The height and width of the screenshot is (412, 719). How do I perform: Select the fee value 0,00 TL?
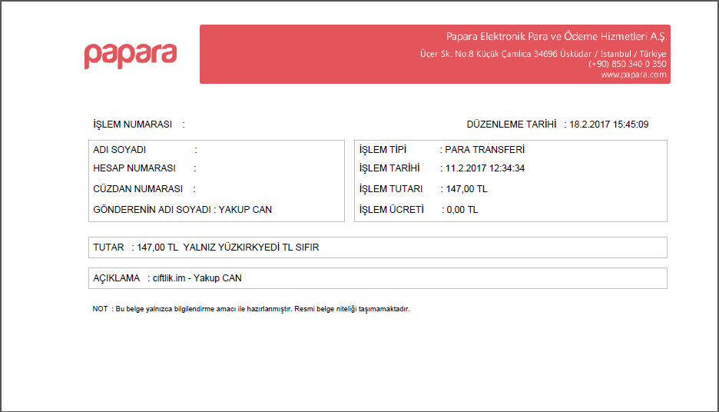pos(462,210)
